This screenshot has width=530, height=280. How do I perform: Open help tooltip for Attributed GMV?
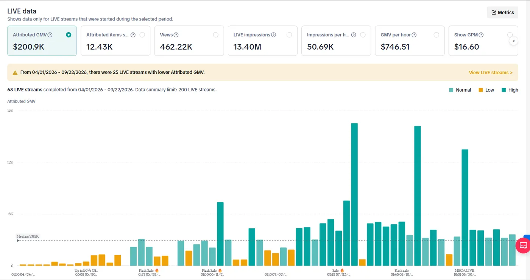pyautogui.click(x=50, y=35)
